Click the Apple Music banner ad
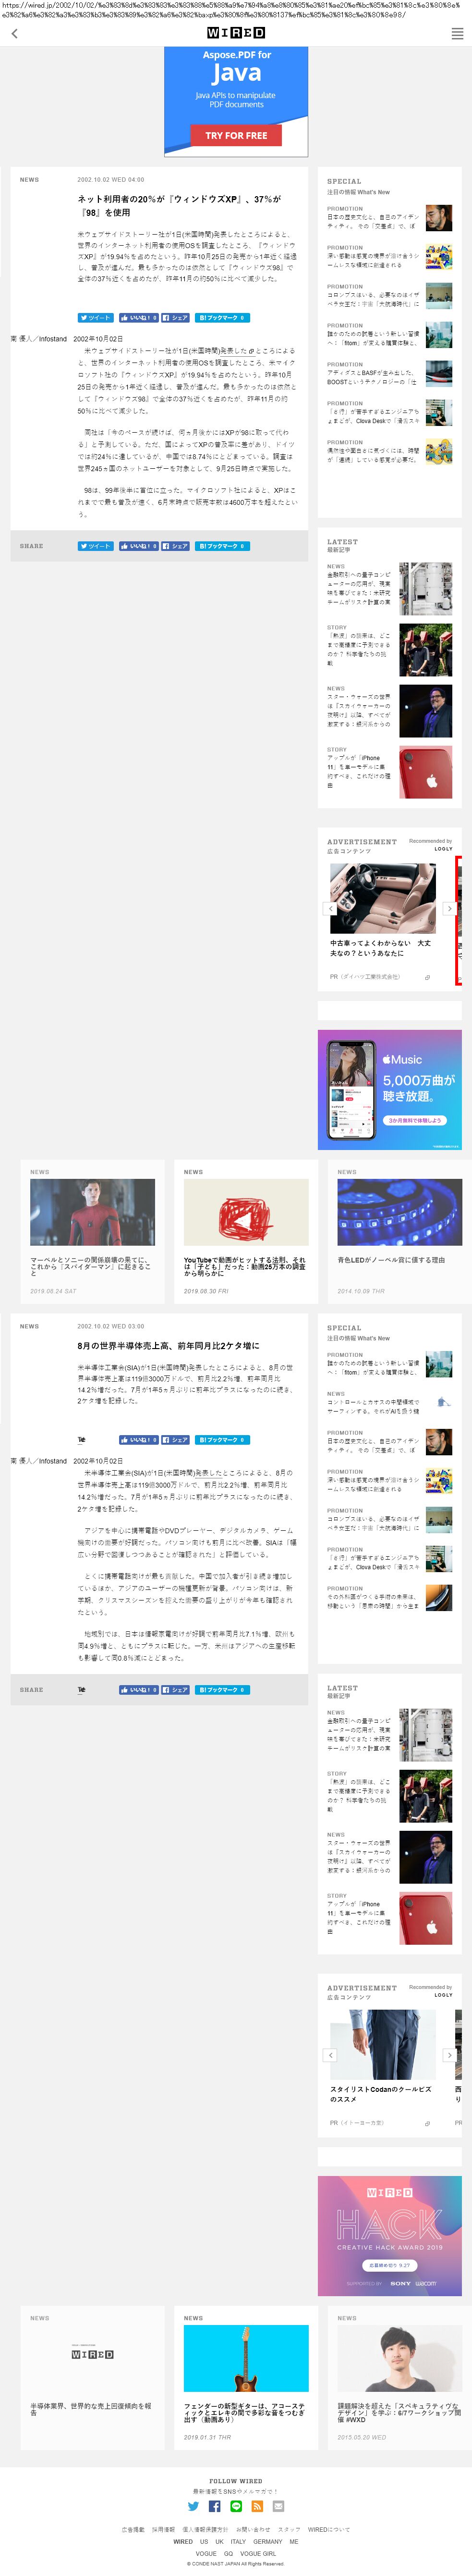Screen dimensions: 472x2576 coord(389,1089)
